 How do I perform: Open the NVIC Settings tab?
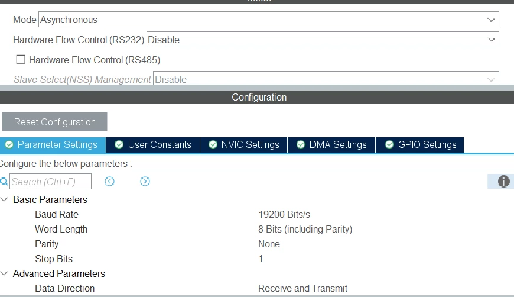tap(243, 145)
